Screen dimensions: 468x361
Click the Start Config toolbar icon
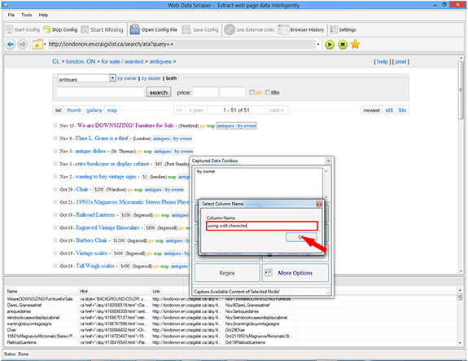(10, 29)
